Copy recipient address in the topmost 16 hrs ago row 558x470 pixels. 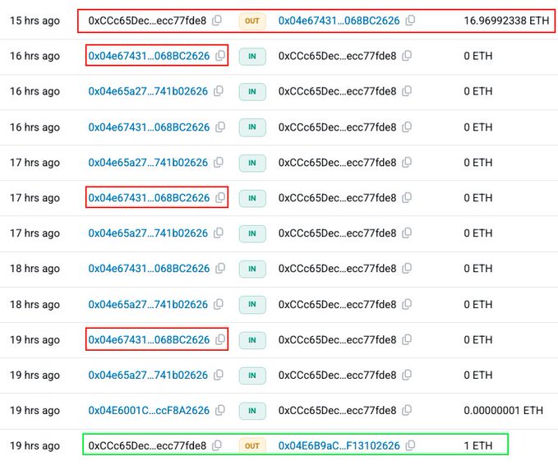[407, 56]
